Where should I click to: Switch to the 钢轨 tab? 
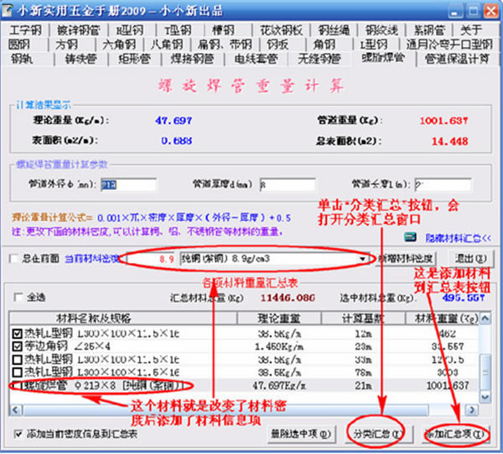pyautogui.click(x=22, y=59)
